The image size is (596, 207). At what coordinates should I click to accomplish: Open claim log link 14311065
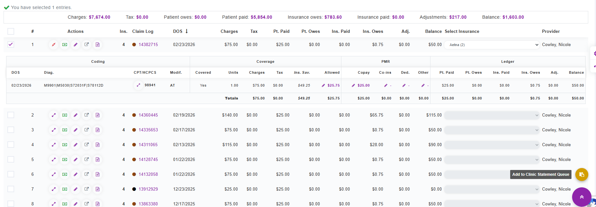click(148, 145)
